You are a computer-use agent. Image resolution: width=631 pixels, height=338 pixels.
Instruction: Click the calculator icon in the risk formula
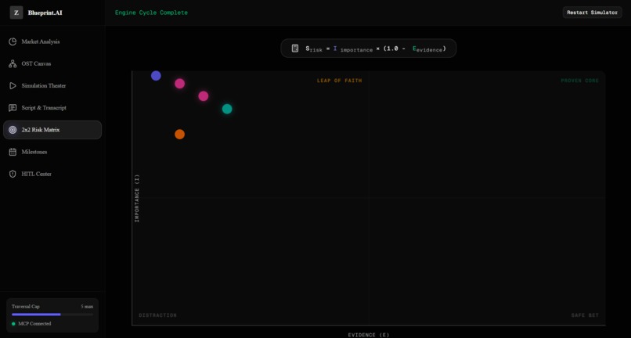click(x=295, y=49)
